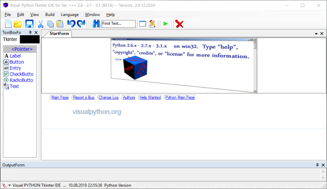Open the Window menu
This screenshot has width=327, height=189.
click(x=92, y=15)
